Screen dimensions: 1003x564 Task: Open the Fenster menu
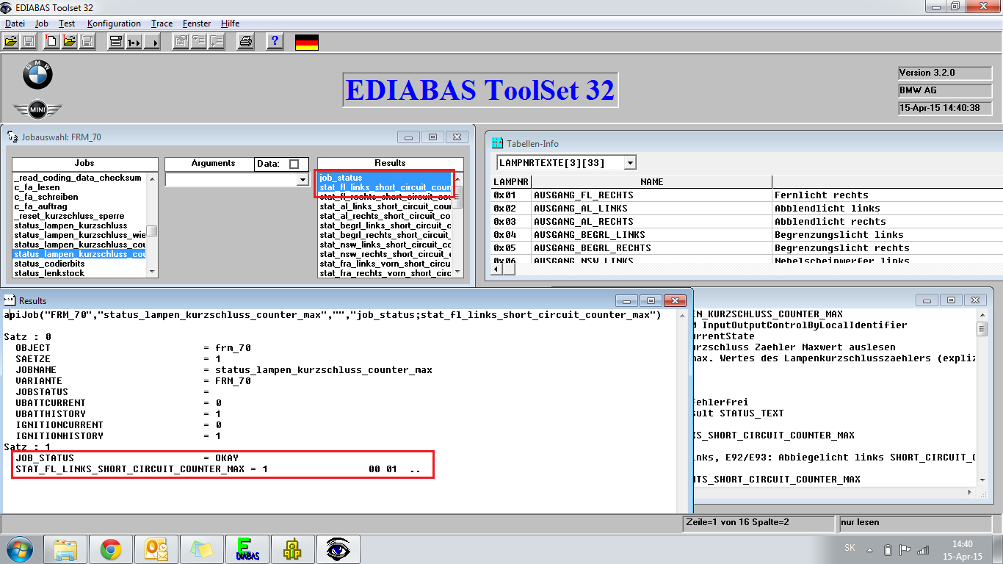(x=197, y=23)
